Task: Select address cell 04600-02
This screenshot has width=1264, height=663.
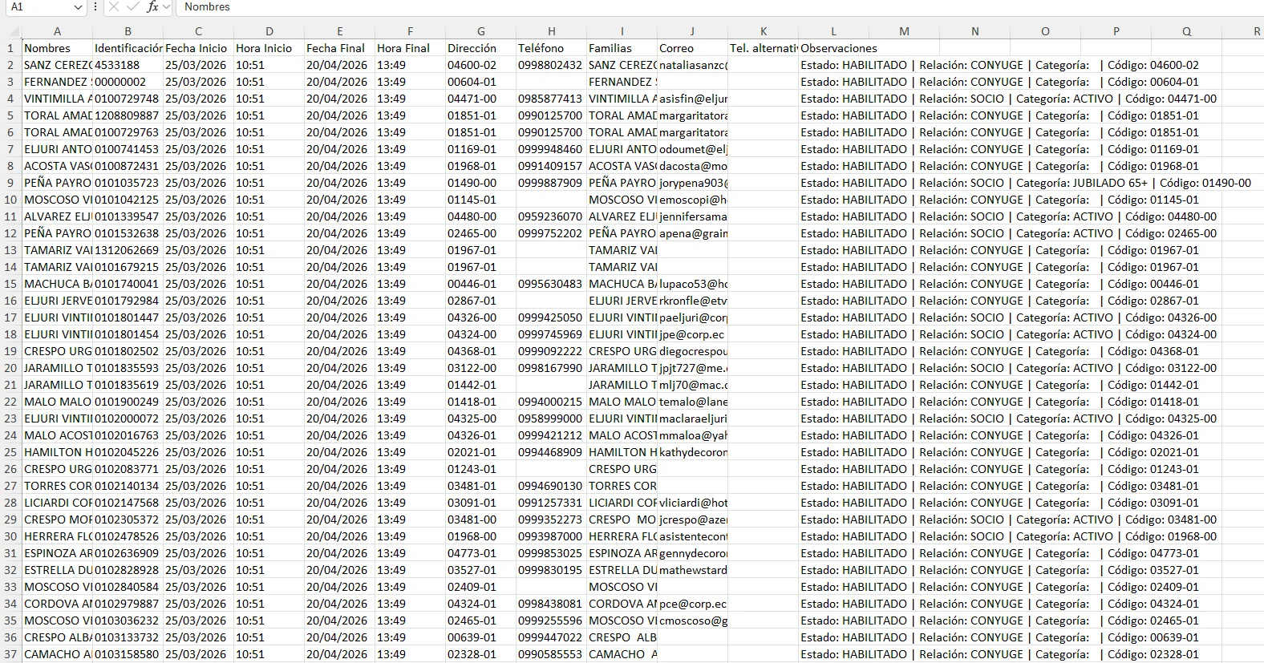Action: 480,65
